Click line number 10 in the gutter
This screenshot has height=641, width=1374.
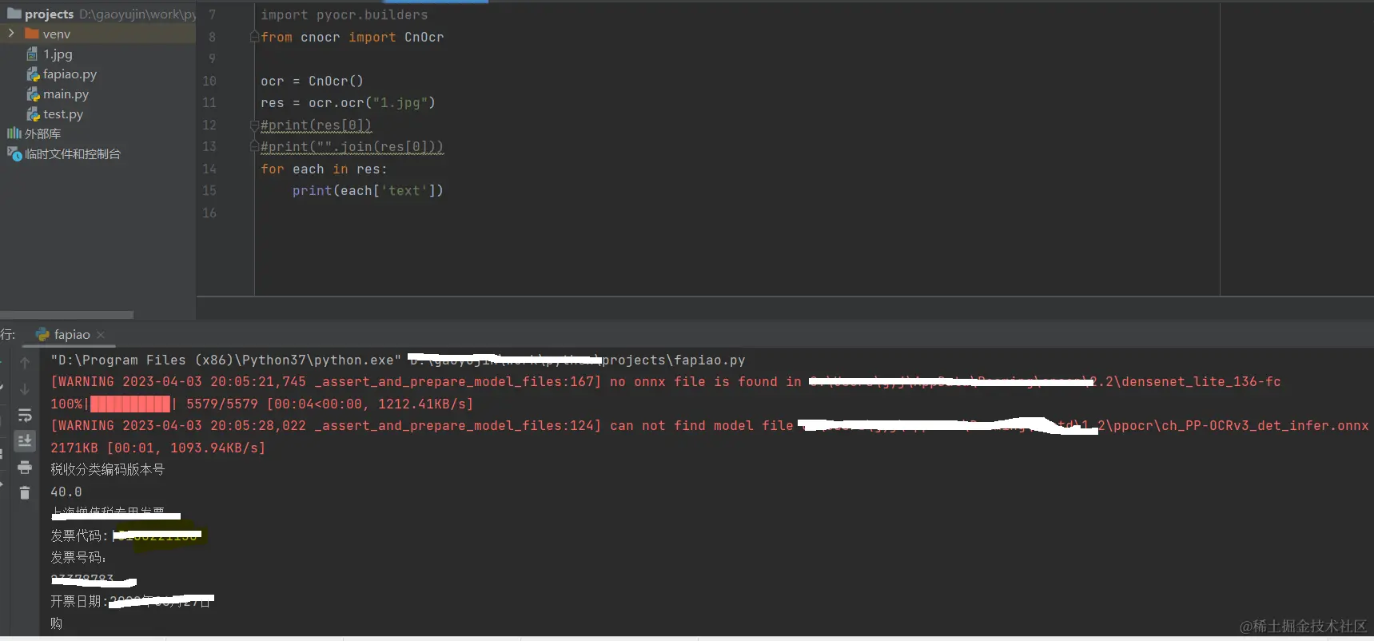209,82
